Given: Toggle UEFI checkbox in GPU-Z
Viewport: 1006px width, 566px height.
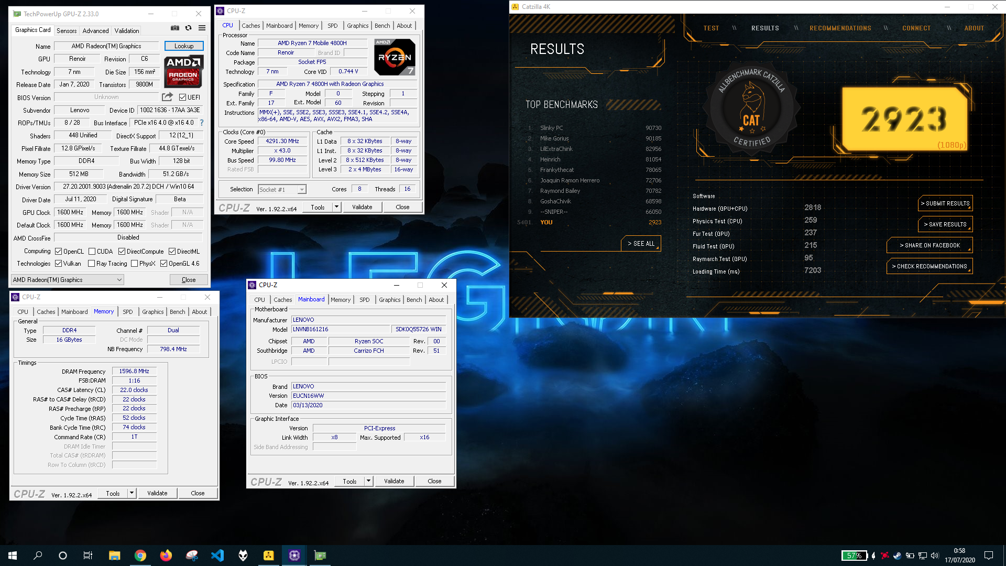Looking at the screenshot, I should (183, 97).
